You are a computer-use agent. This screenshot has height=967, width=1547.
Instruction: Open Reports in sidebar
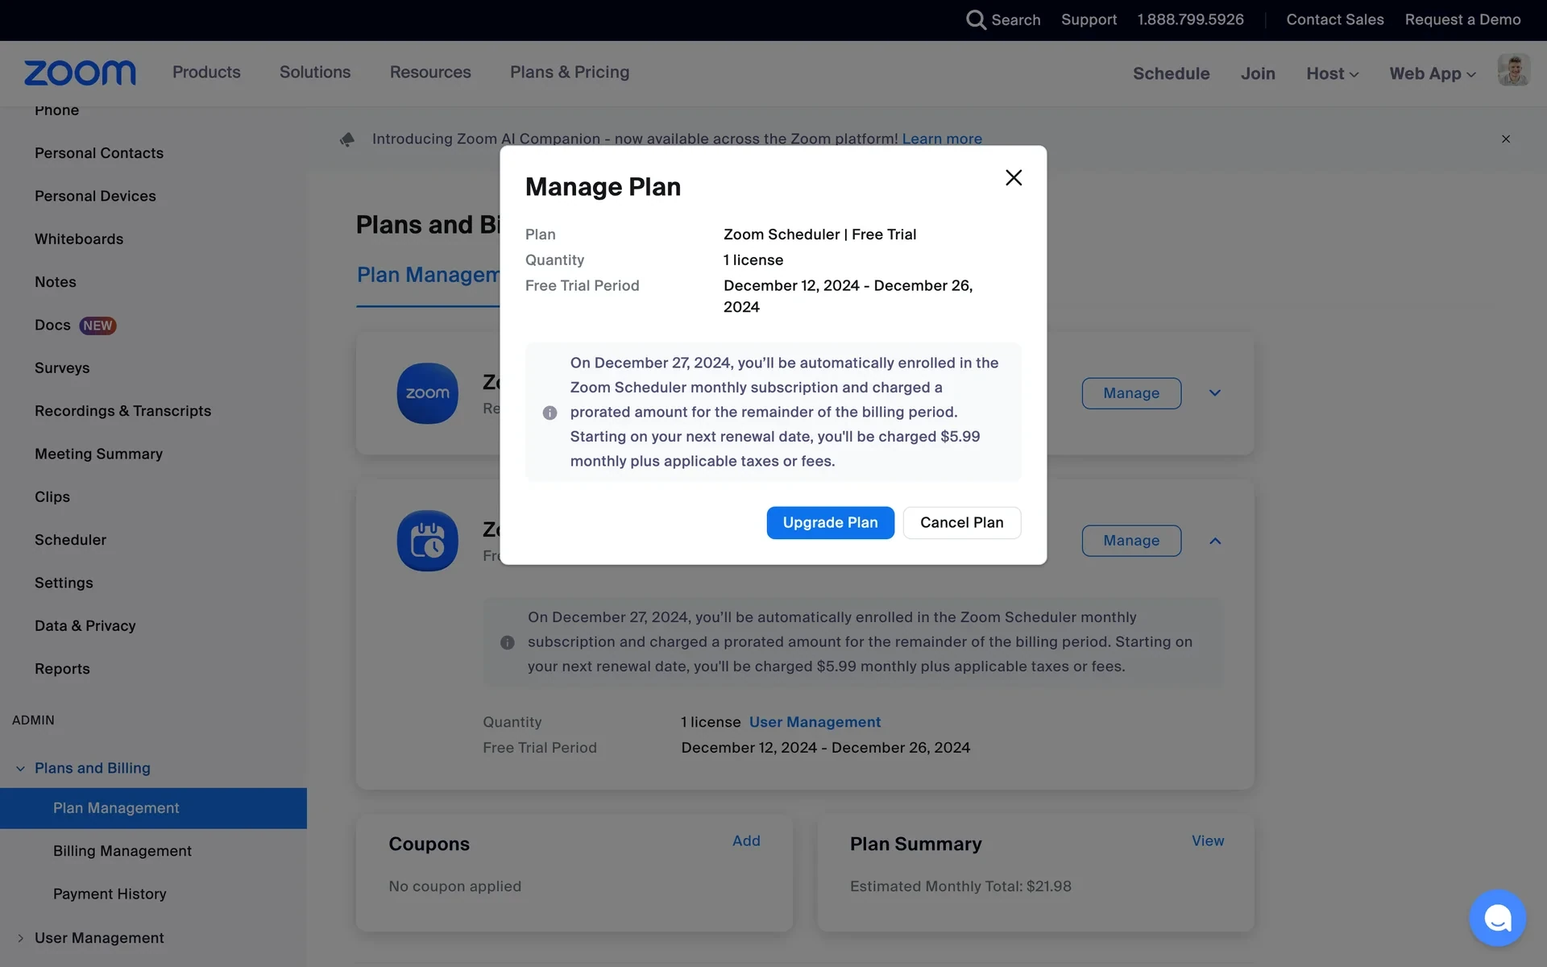[62, 669]
